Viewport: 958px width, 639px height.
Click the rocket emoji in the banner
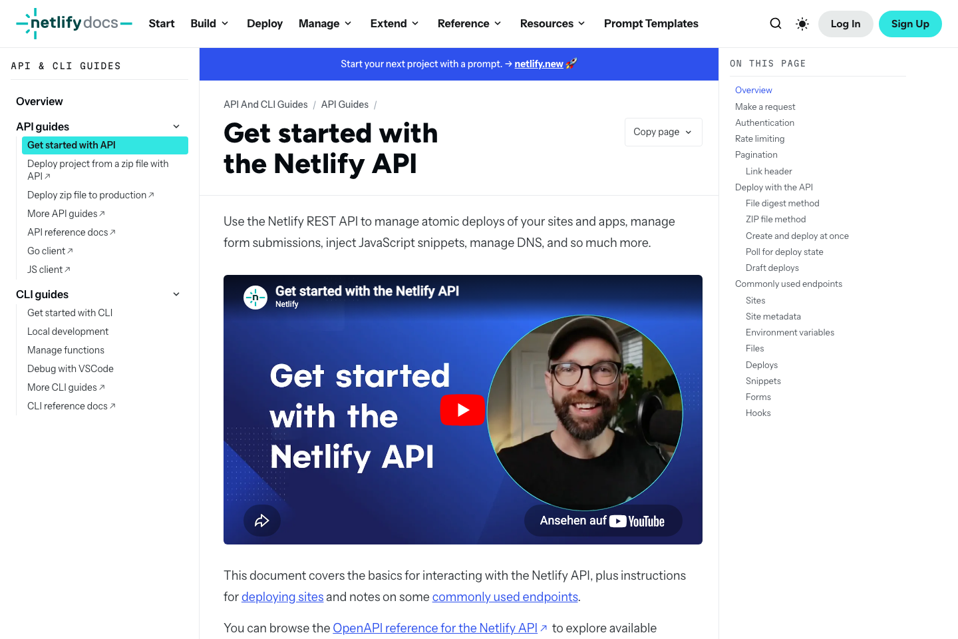[571, 63]
